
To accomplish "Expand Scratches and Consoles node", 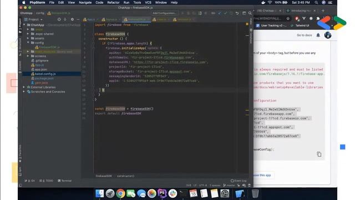I will click(x=24, y=92).
